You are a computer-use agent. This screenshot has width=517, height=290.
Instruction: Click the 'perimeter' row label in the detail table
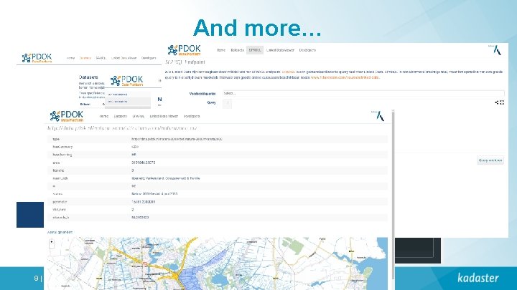point(60,202)
